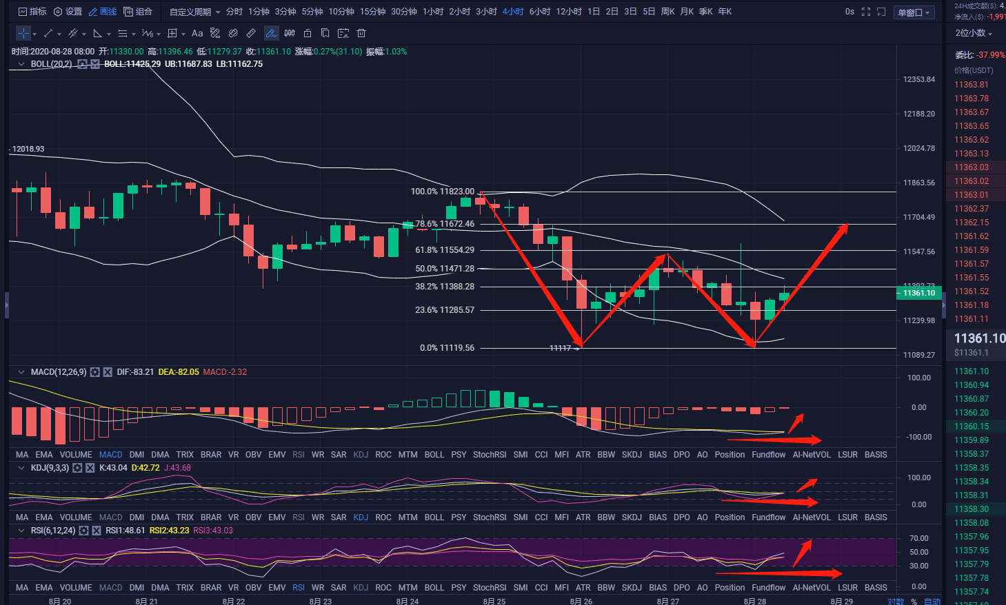Select the ruler measure tool
This screenshot has height=605, width=1006.
tap(251, 33)
